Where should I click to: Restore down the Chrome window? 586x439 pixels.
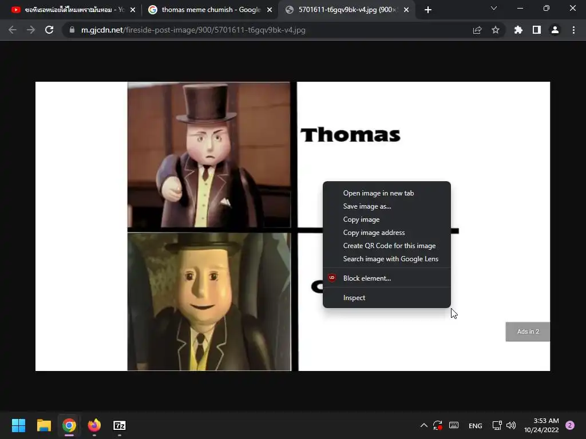pos(547,8)
